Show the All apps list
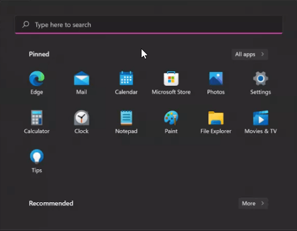 (x=249, y=54)
